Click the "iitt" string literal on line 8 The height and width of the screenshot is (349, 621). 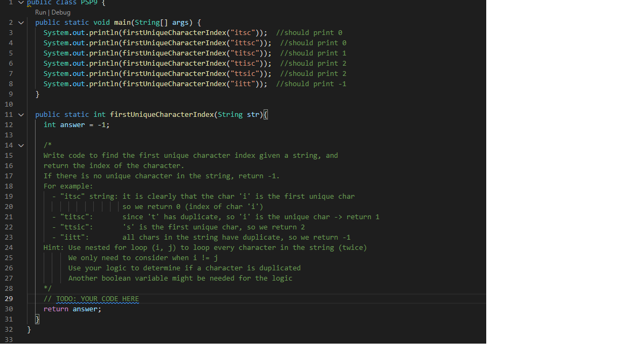pyautogui.click(x=243, y=84)
